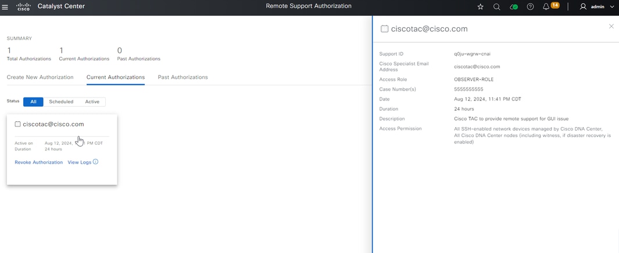Click the Current Authorizations summary count
The width and height of the screenshot is (619, 253).
[x=61, y=50]
